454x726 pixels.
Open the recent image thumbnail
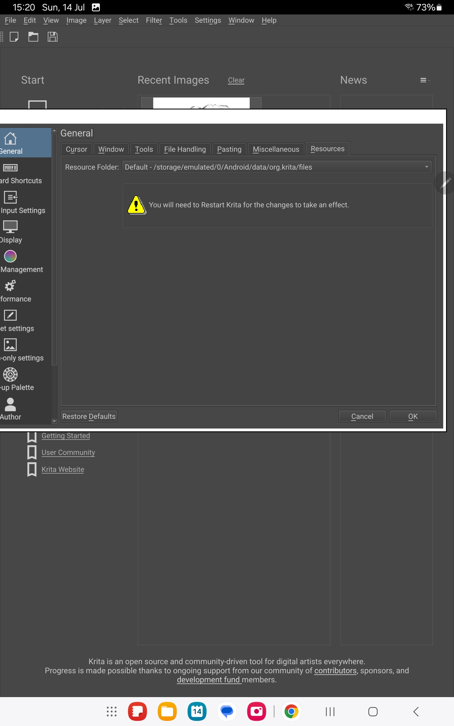pyautogui.click(x=201, y=103)
